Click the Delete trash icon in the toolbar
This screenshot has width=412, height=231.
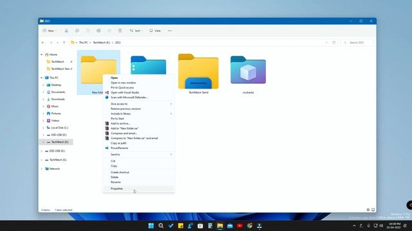(120, 31)
